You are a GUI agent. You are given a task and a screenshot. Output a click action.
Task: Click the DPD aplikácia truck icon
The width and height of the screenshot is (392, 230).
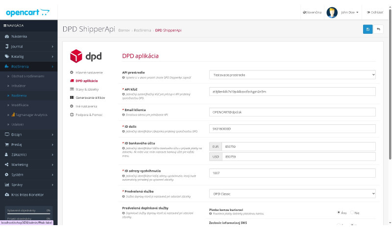[x=72, y=81]
